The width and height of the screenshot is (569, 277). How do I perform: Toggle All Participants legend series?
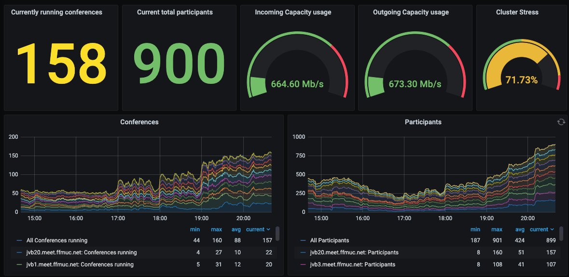click(330, 240)
